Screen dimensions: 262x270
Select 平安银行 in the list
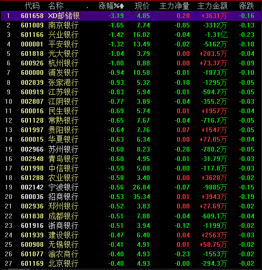63,44
